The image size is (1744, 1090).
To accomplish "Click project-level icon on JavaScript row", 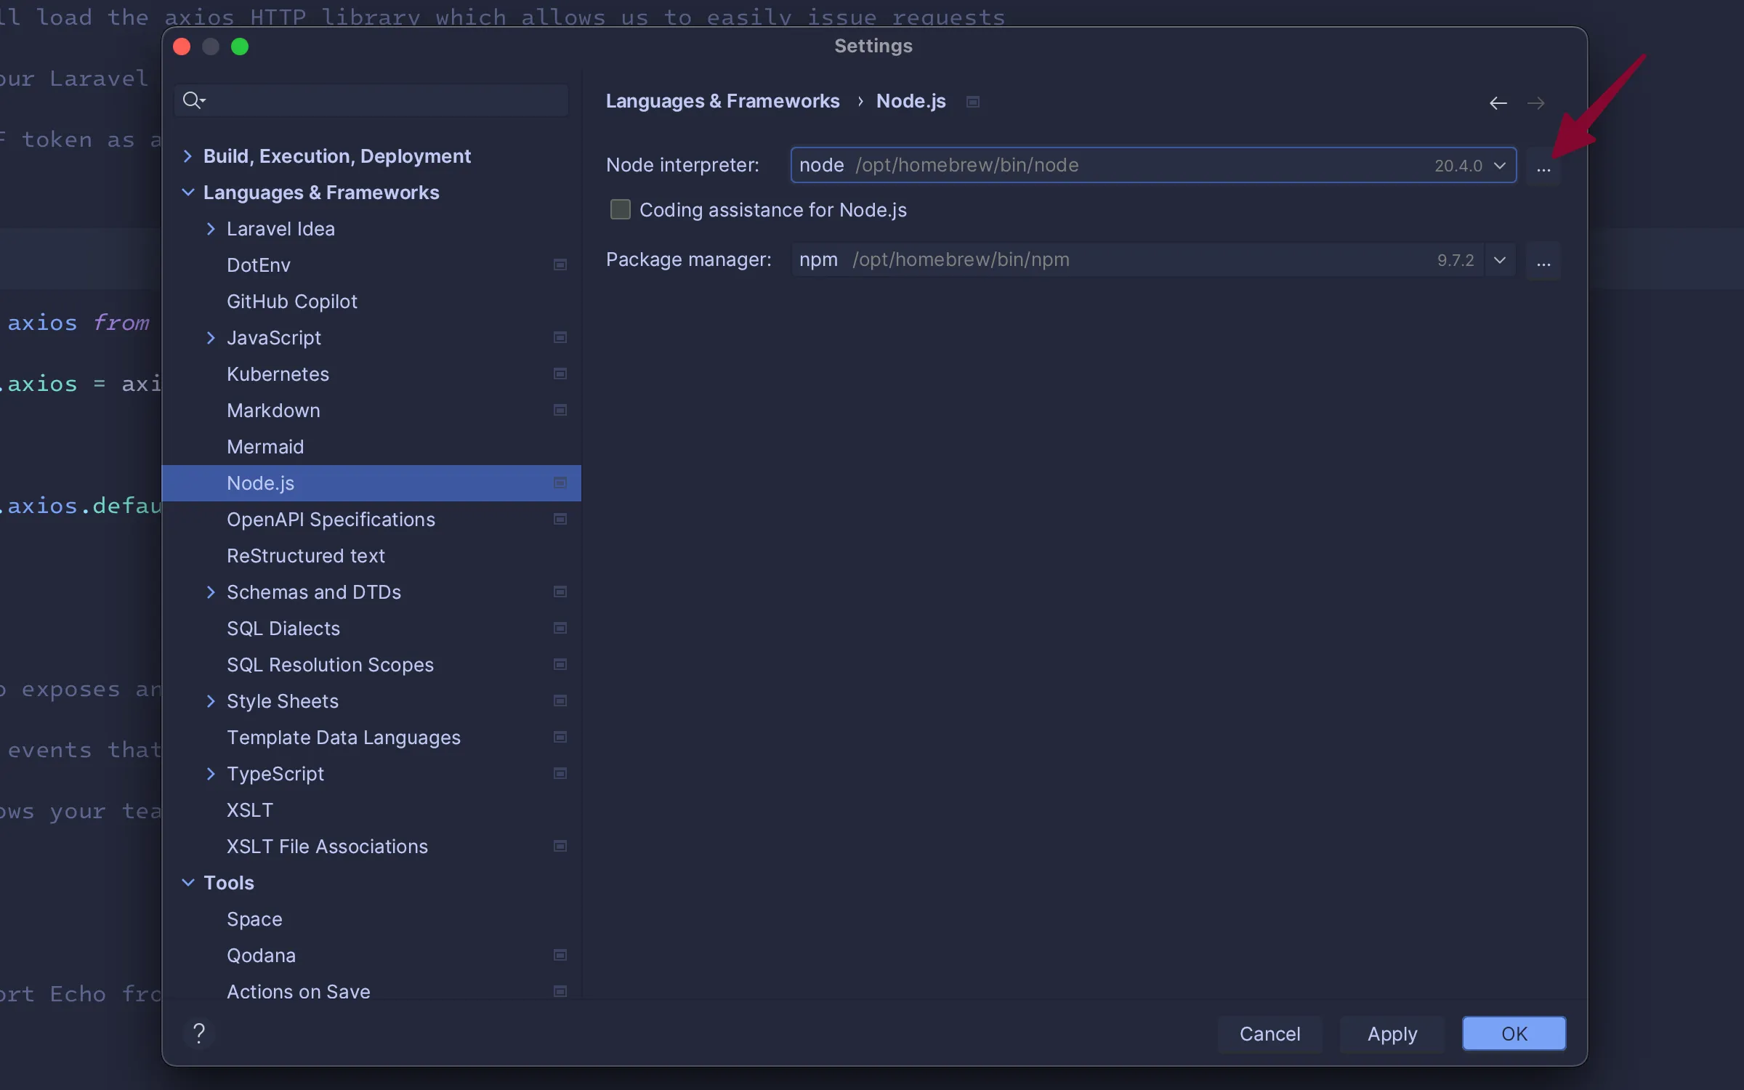I will tap(560, 337).
